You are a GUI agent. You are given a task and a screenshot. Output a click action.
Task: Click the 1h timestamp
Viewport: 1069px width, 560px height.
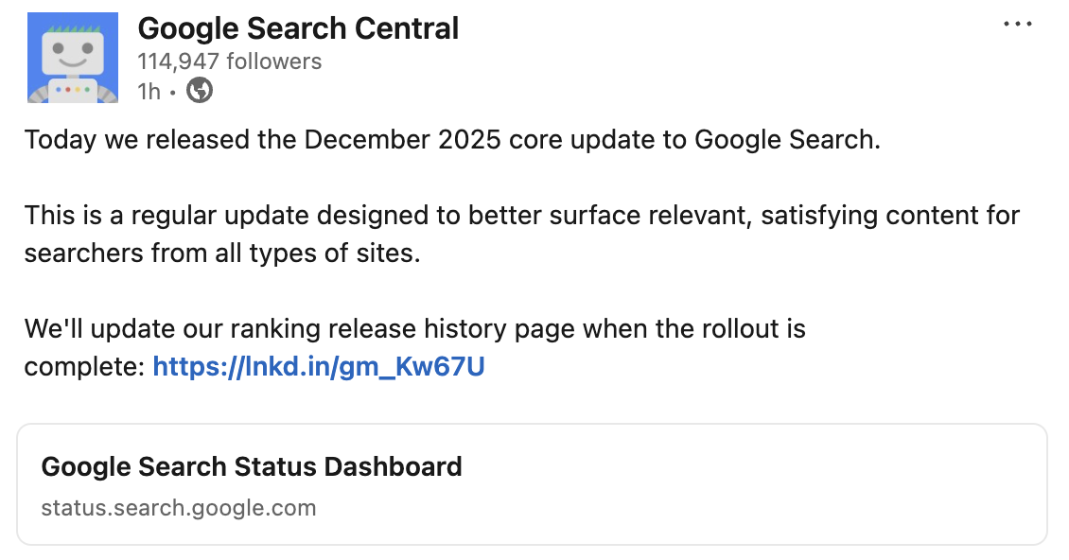[x=148, y=92]
